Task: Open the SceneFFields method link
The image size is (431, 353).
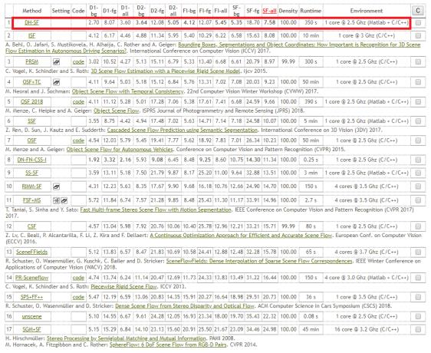Action: [x=32, y=252]
